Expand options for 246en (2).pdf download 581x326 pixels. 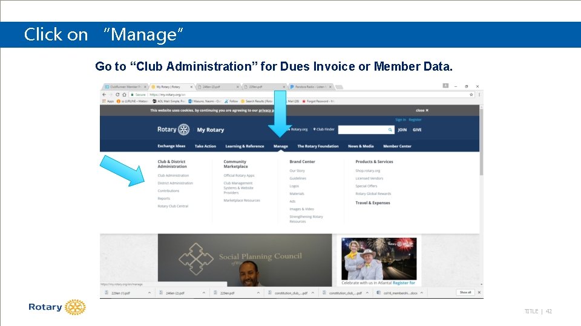(204, 293)
